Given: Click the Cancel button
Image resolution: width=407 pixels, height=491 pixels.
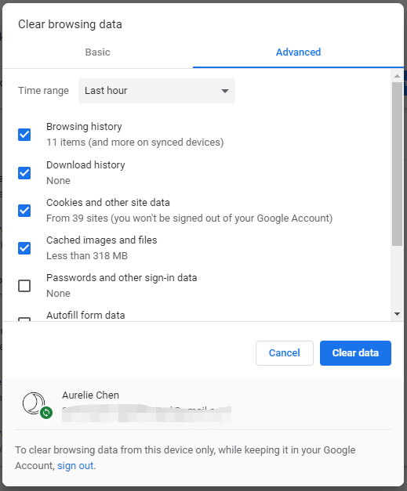Looking at the screenshot, I should 285,353.
